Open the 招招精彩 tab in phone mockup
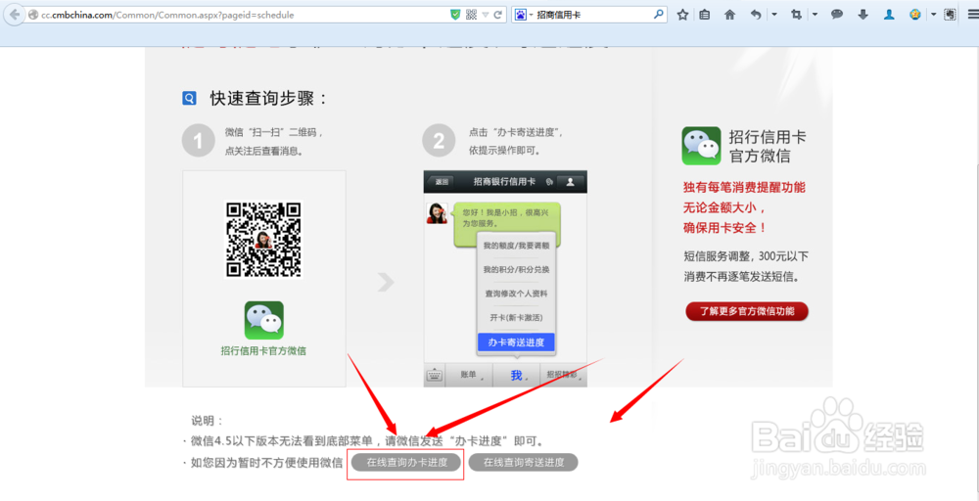Screen dimensions: 979x501 [x=564, y=375]
